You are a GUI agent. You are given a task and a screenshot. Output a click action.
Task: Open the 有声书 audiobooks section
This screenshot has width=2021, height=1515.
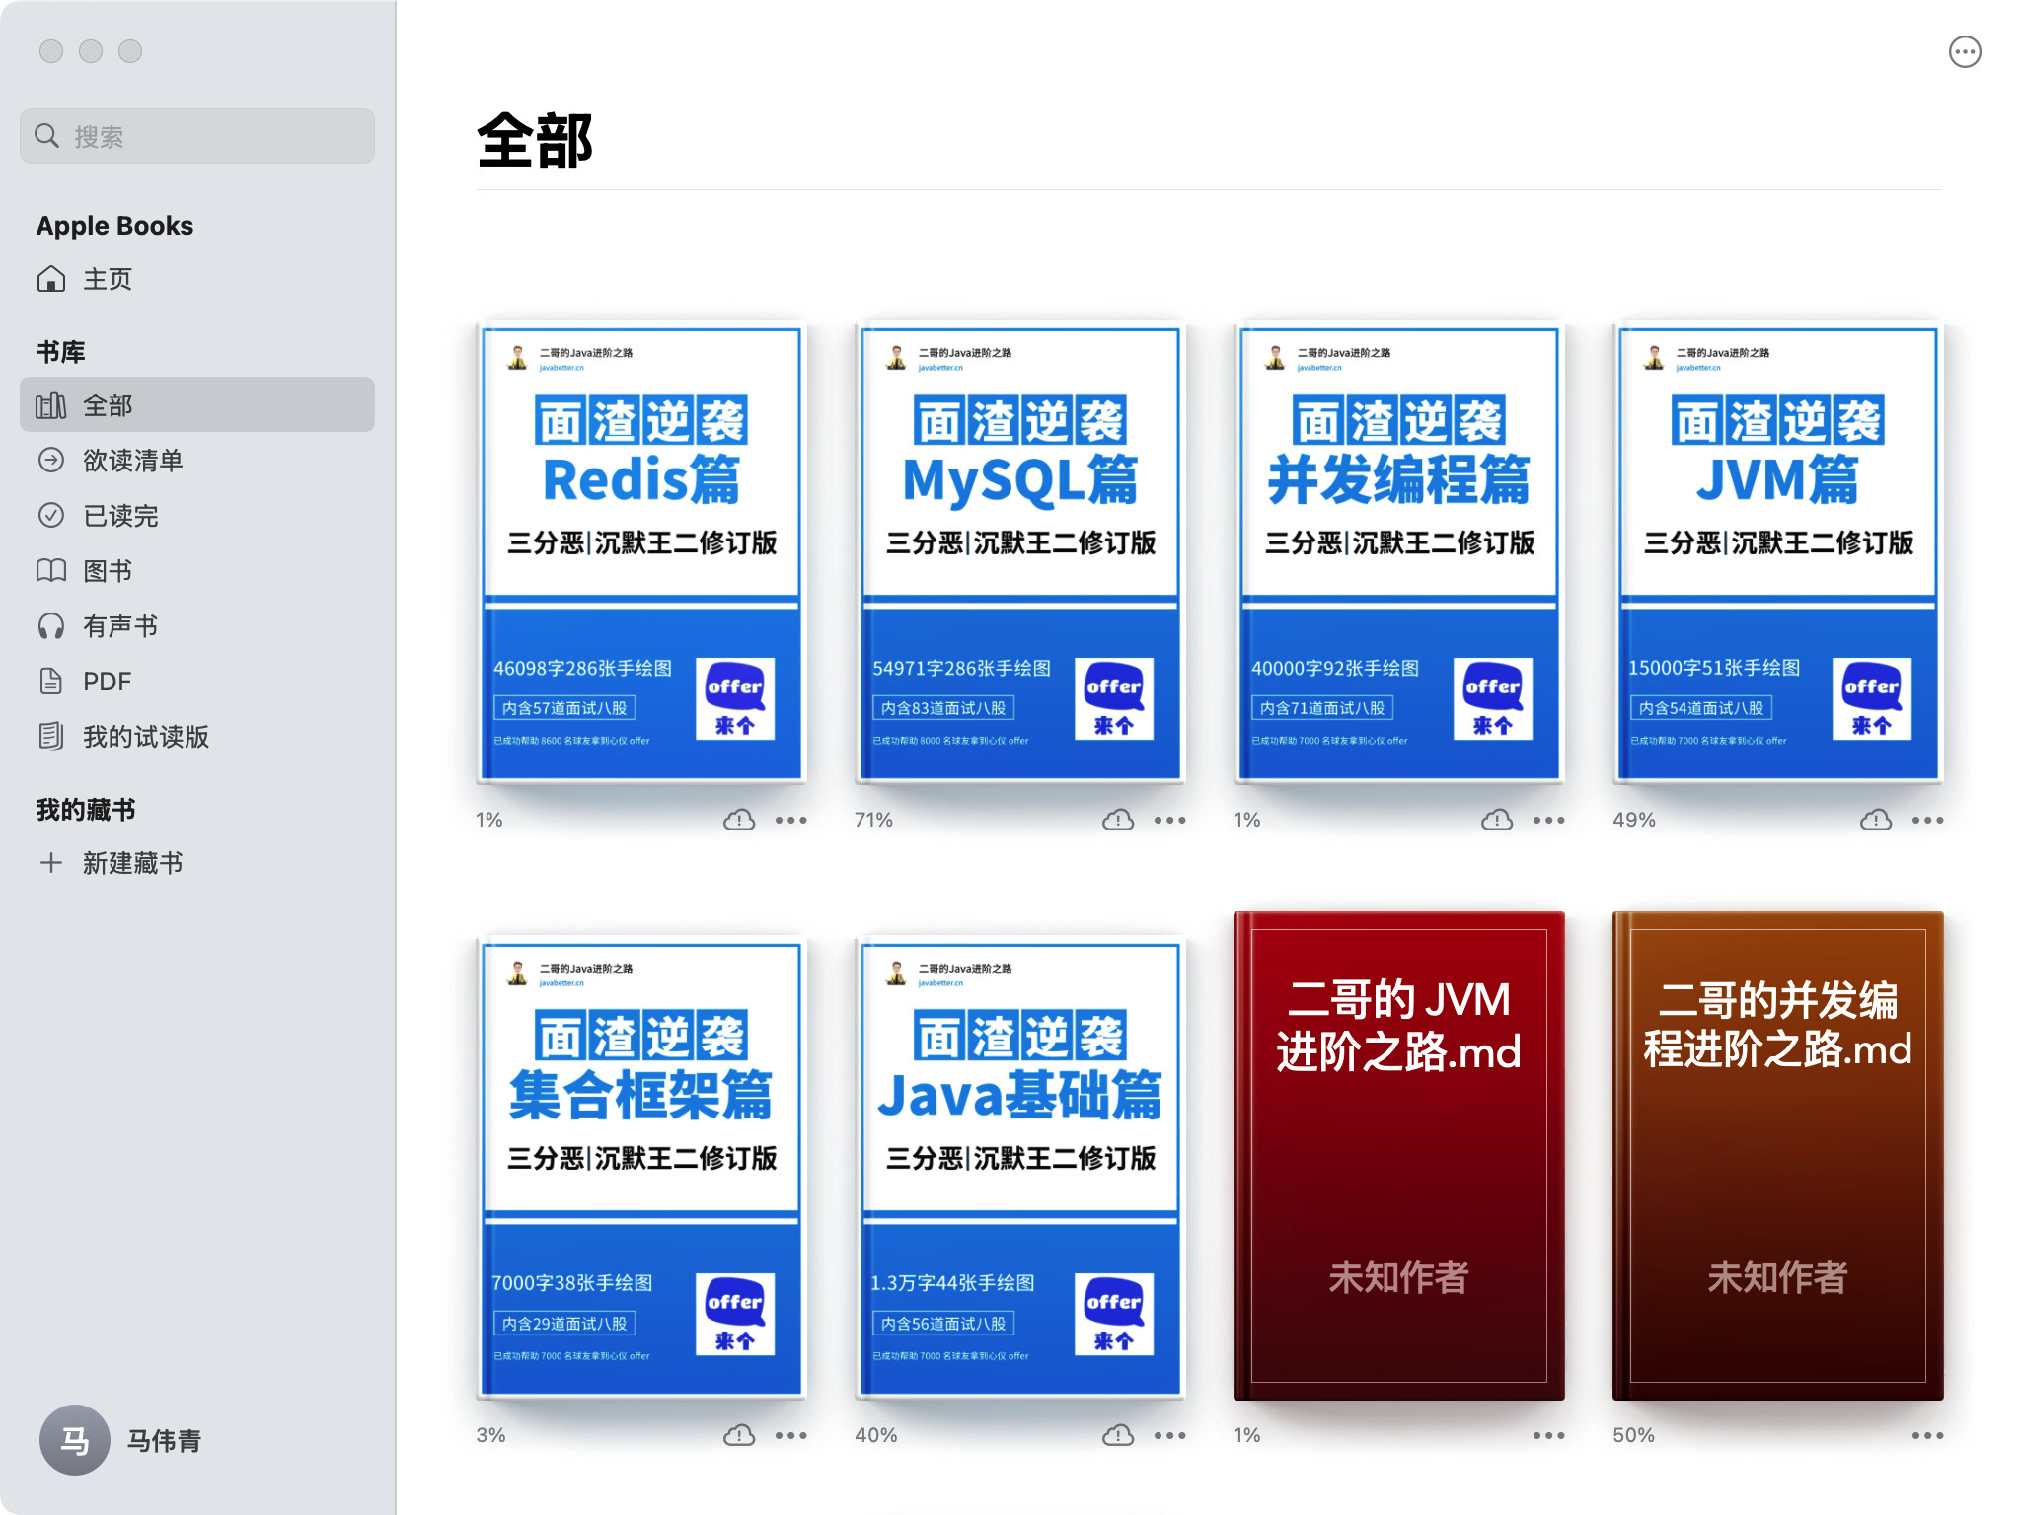click(x=120, y=625)
